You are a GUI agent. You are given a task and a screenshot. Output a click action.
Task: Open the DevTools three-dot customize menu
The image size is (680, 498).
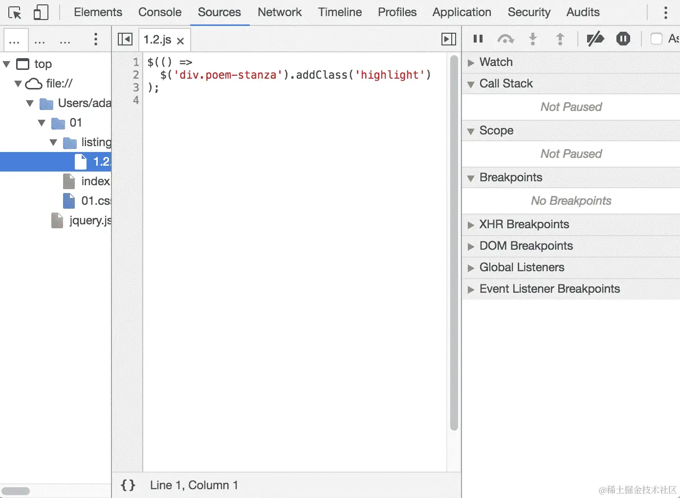coord(665,12)
